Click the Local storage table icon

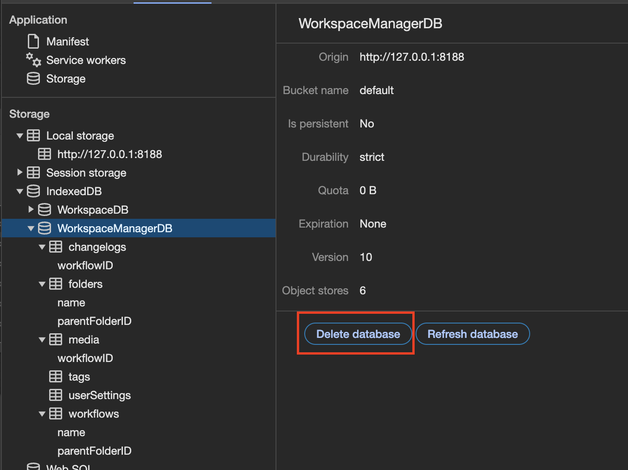pos(33,136)
